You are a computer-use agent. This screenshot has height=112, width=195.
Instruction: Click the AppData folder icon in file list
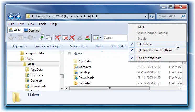click(x=75, y=61)
